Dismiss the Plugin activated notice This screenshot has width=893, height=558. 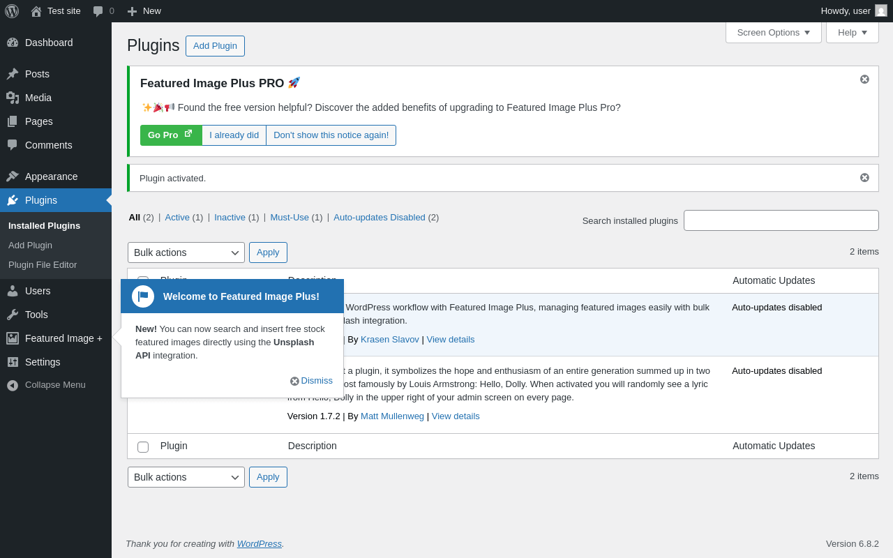(864, 178)
